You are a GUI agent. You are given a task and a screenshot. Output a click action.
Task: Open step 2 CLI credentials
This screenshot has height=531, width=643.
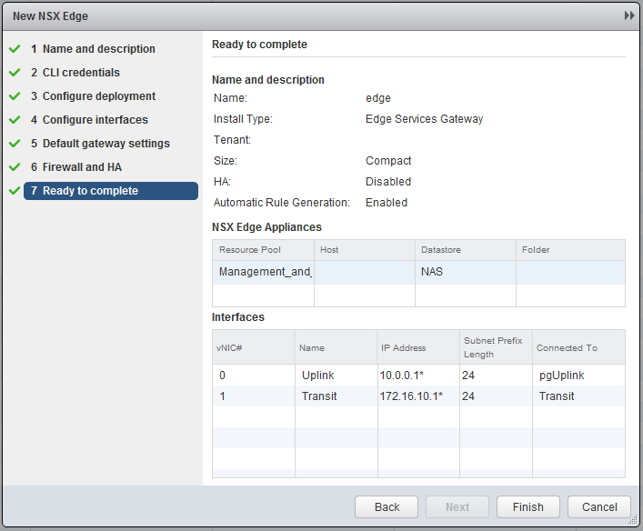tap(81, 73)
